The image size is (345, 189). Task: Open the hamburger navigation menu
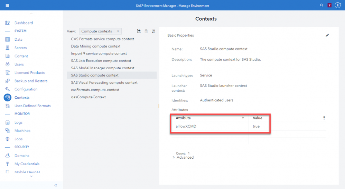7,6
